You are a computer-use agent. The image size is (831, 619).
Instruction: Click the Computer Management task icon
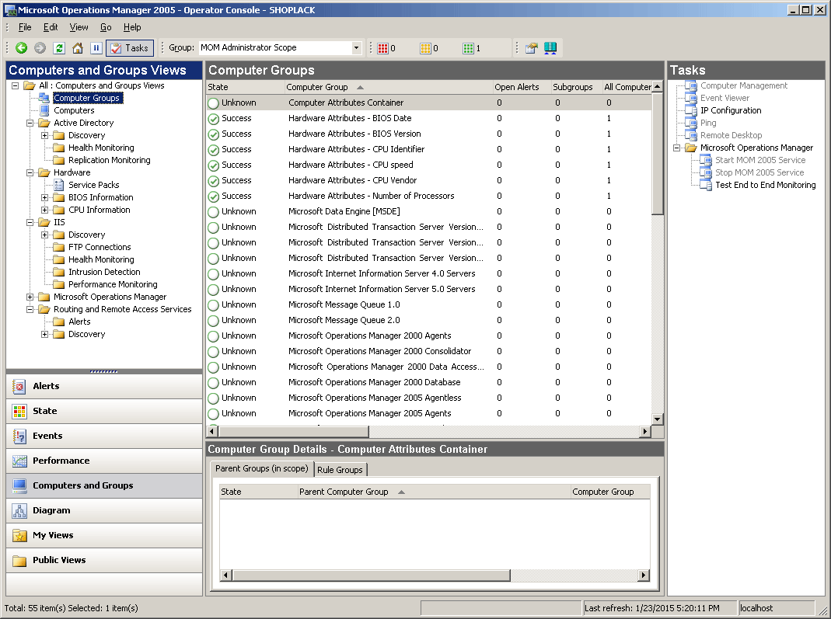point(691,85)
